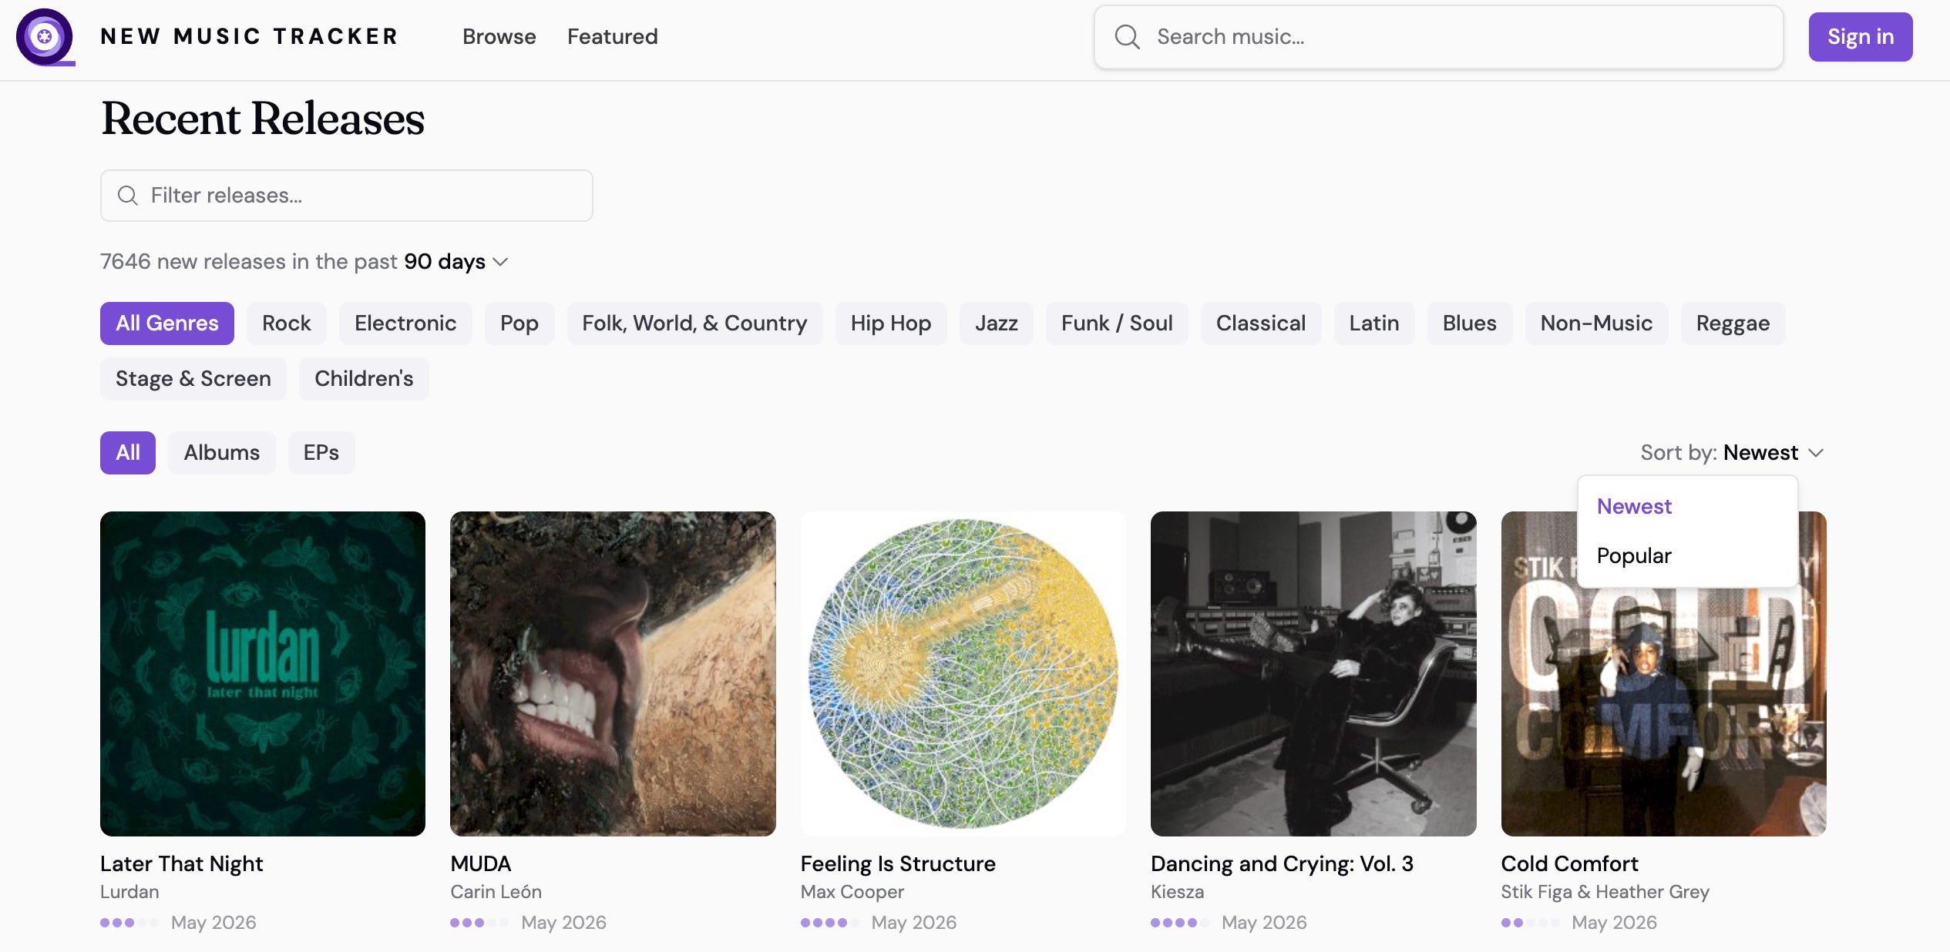Collapse the Sort by Newest dropdown
The width and height of the screenshot is (1950, 952).
pos(1733,453)
